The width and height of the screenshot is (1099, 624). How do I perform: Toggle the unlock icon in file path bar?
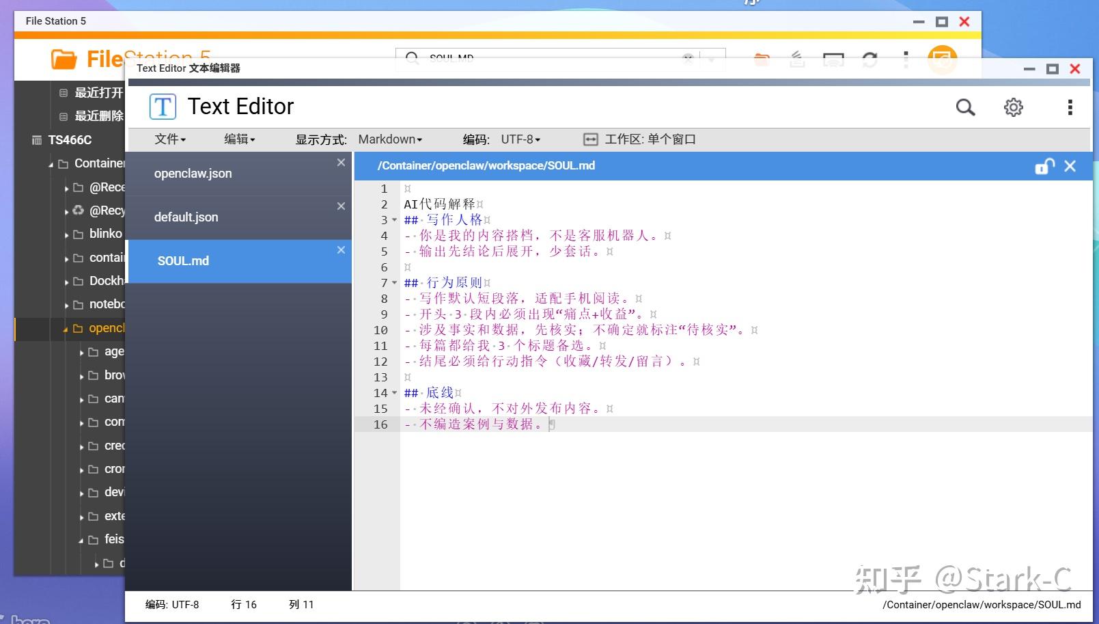point(1044,166)
